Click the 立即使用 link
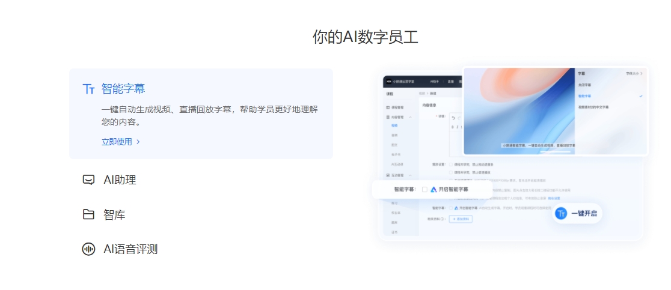This screenshot has width=671, height=290. 117,142
